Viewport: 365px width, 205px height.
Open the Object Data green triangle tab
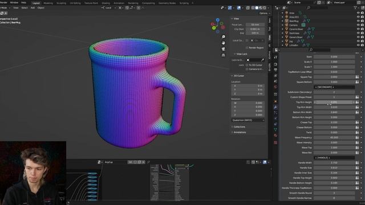(x=275, y=130)
